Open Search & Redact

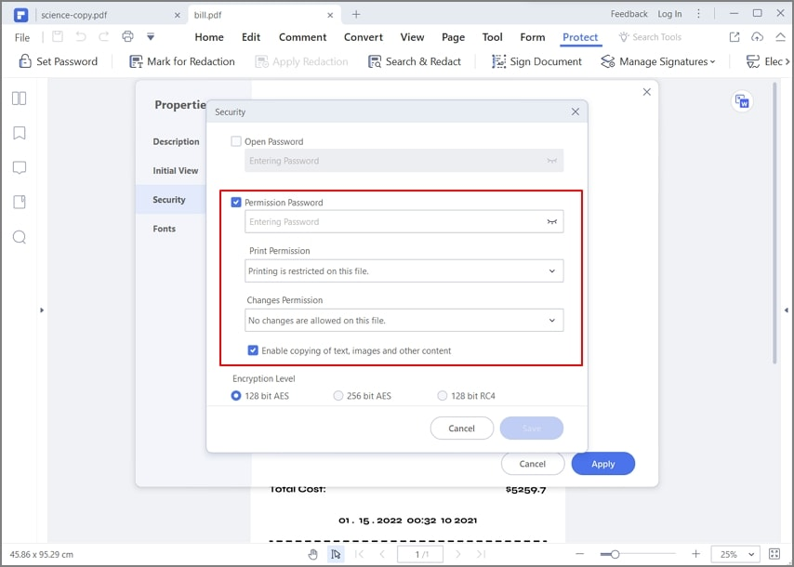pyautogui.click(x=417, y=61)
